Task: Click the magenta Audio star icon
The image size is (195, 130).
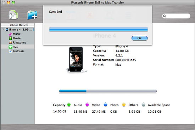Action: point(87,105)
